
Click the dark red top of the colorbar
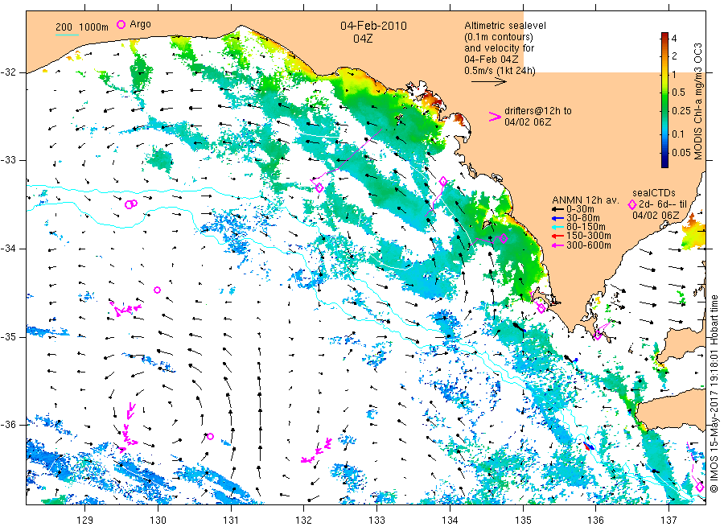coord(664,36)
